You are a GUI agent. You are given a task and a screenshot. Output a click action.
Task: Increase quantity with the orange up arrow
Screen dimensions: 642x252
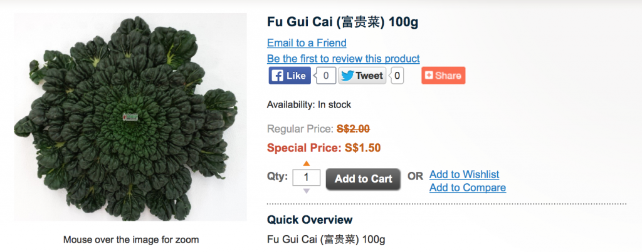(x=306, y=164)
